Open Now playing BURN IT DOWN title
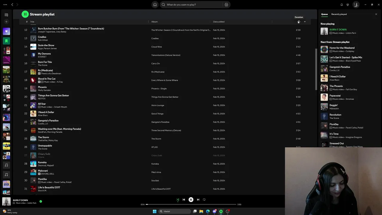This screenshot has height=215, width=382. pos(338,30)
